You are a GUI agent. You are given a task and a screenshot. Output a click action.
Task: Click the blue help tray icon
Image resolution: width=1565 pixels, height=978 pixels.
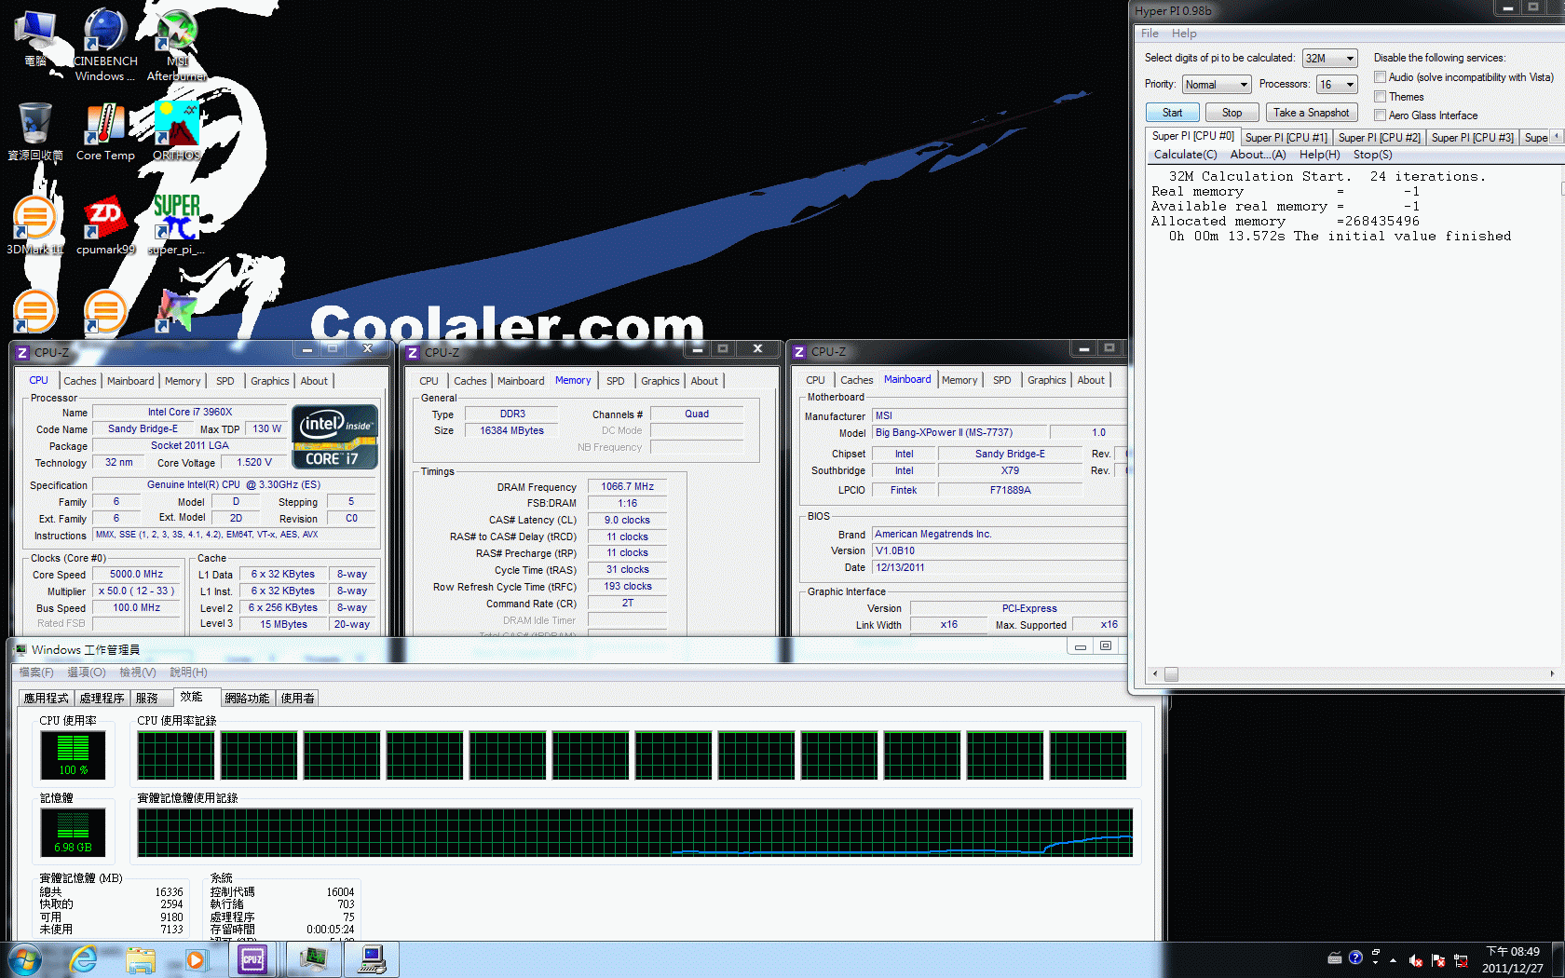click(1355, 958)
